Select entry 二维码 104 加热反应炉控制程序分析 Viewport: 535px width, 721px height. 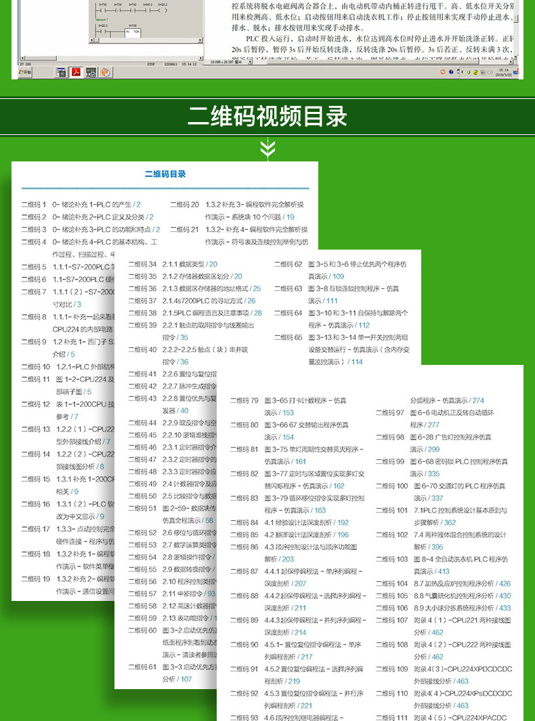click(x=444, y=583)
